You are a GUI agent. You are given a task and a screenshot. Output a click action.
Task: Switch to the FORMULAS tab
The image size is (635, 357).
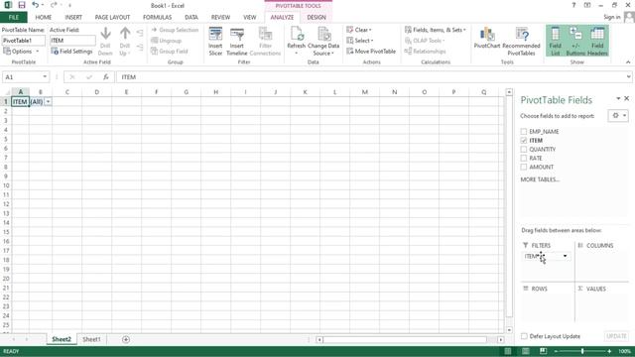(157, 18)
